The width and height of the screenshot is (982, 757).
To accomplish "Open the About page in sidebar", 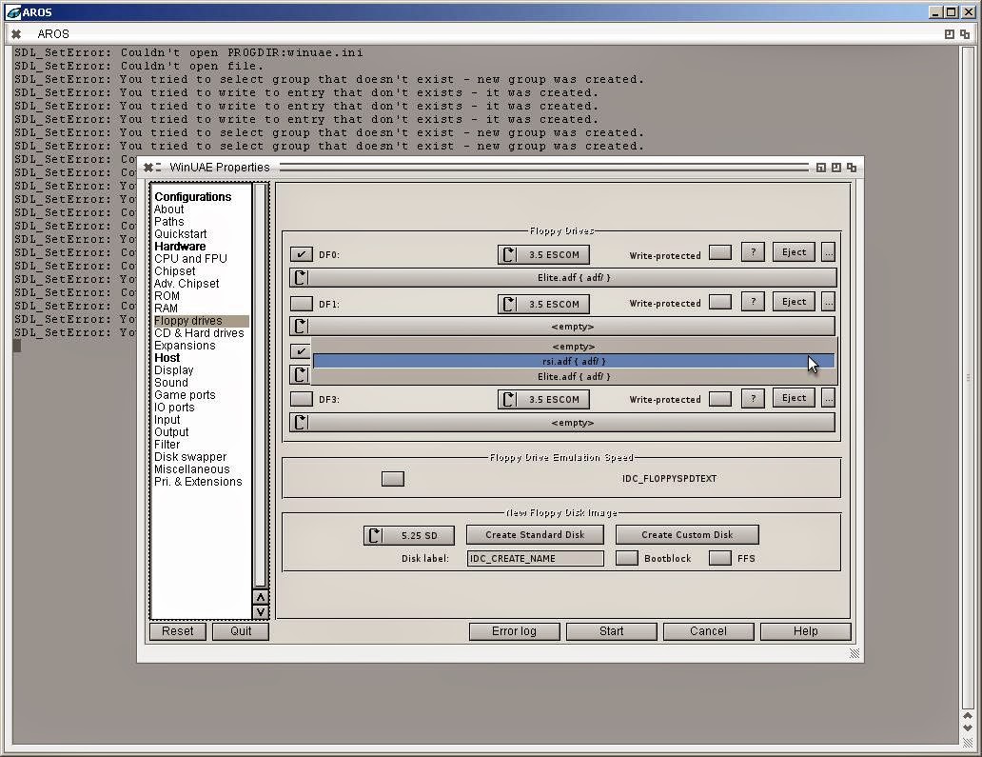I will pos(169,209).
